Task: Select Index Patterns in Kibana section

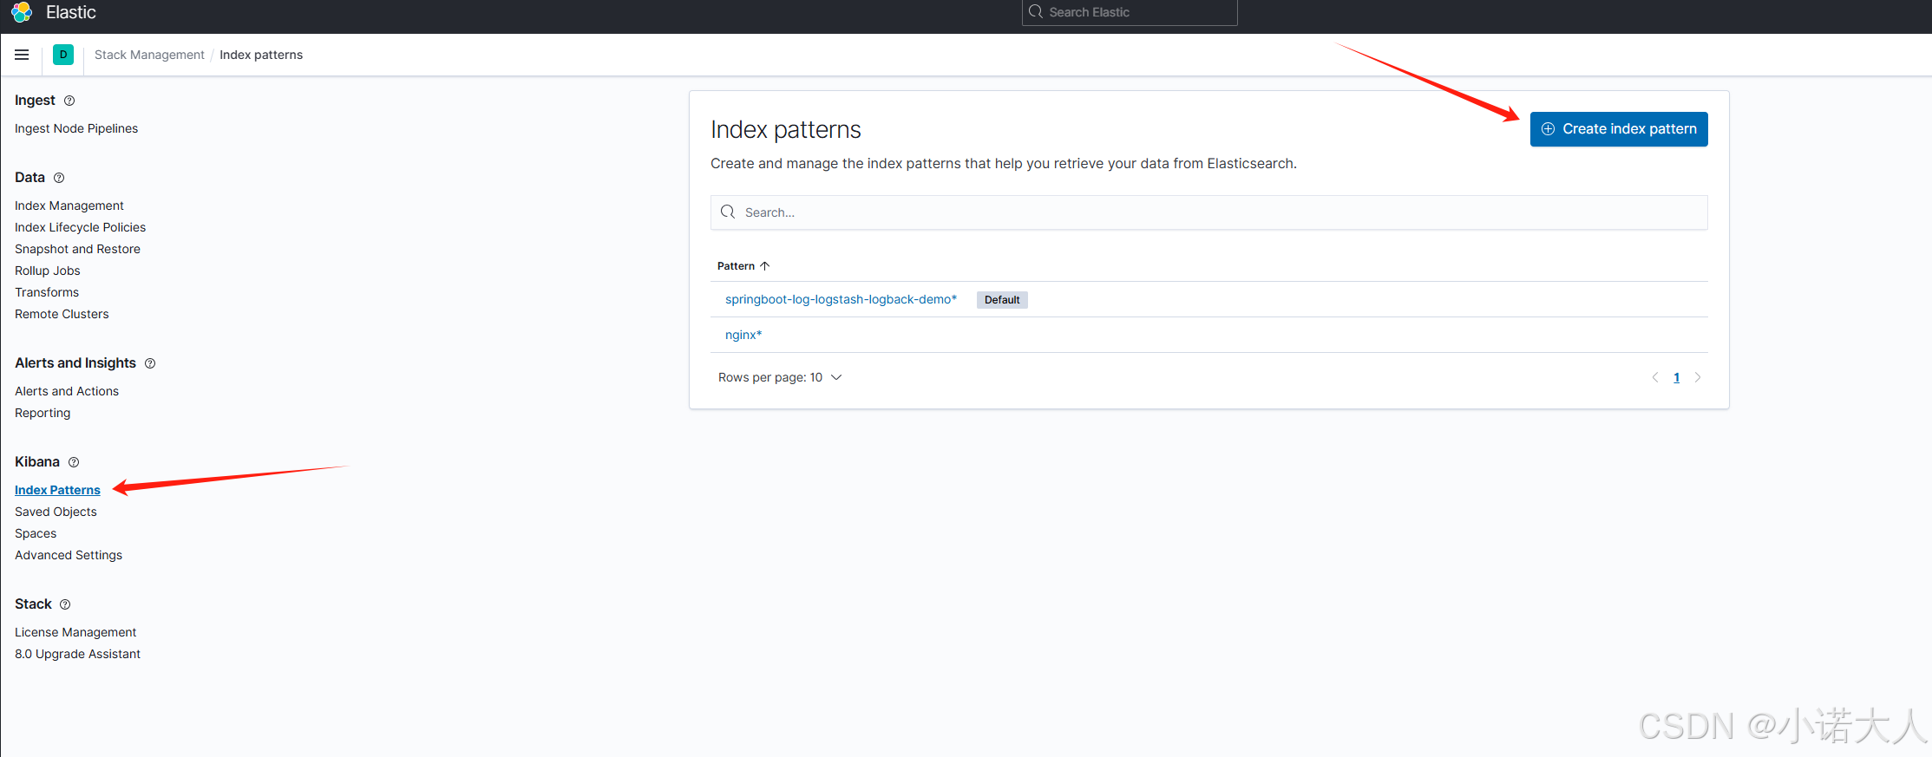Action: (57, 490)
